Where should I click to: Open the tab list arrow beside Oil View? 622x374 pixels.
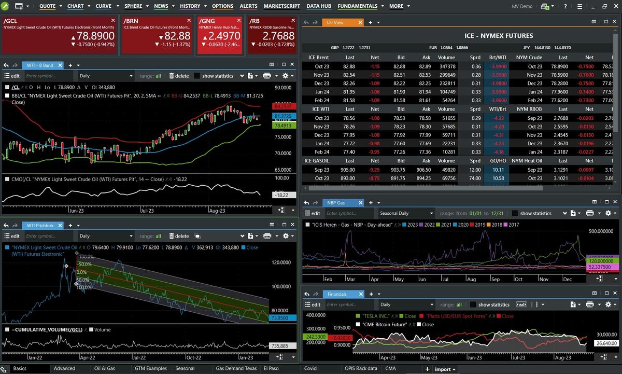tap(378, 22)
